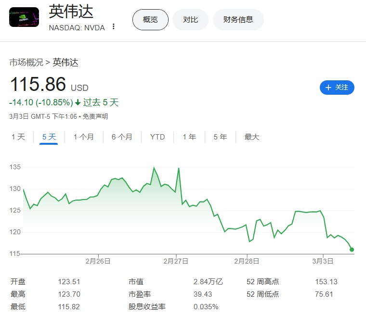Open the three-dot menu beside NASDAQ: NVDA
366x315 pixels.
point(114,26)
